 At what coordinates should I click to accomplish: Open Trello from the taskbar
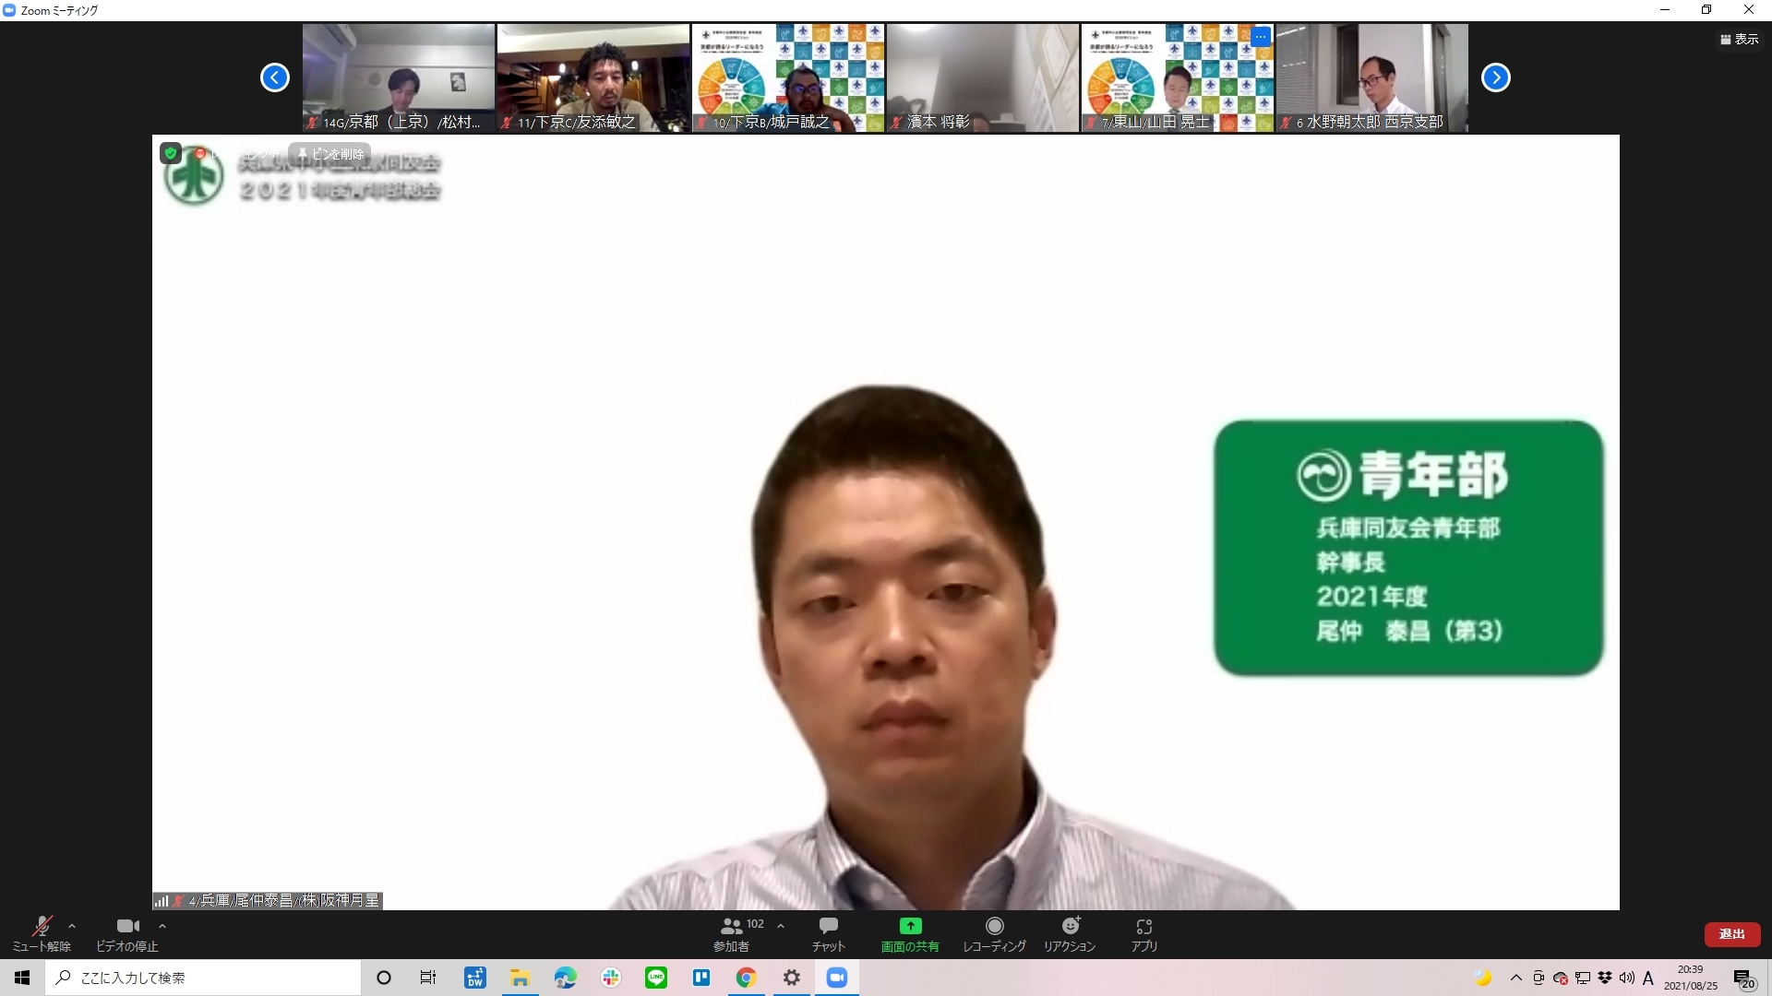tap(701, 978)
